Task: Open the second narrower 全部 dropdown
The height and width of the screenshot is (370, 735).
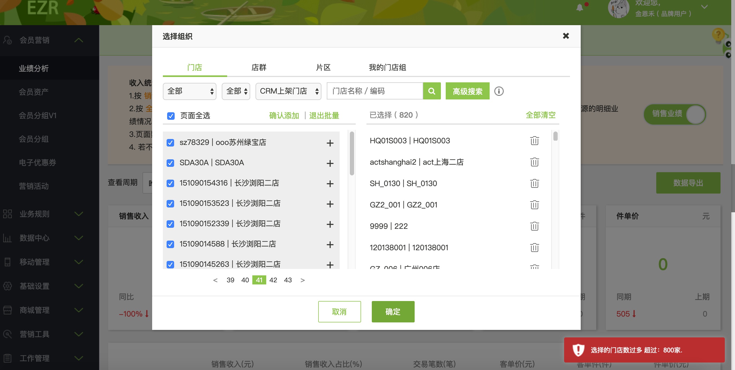Action: [236, 91]
